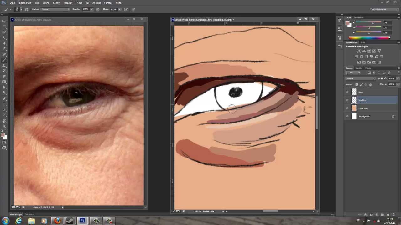The width and height of the screenshot is (401, 225).
Task: Click the Windows Start button
Action: click(5, 221)
